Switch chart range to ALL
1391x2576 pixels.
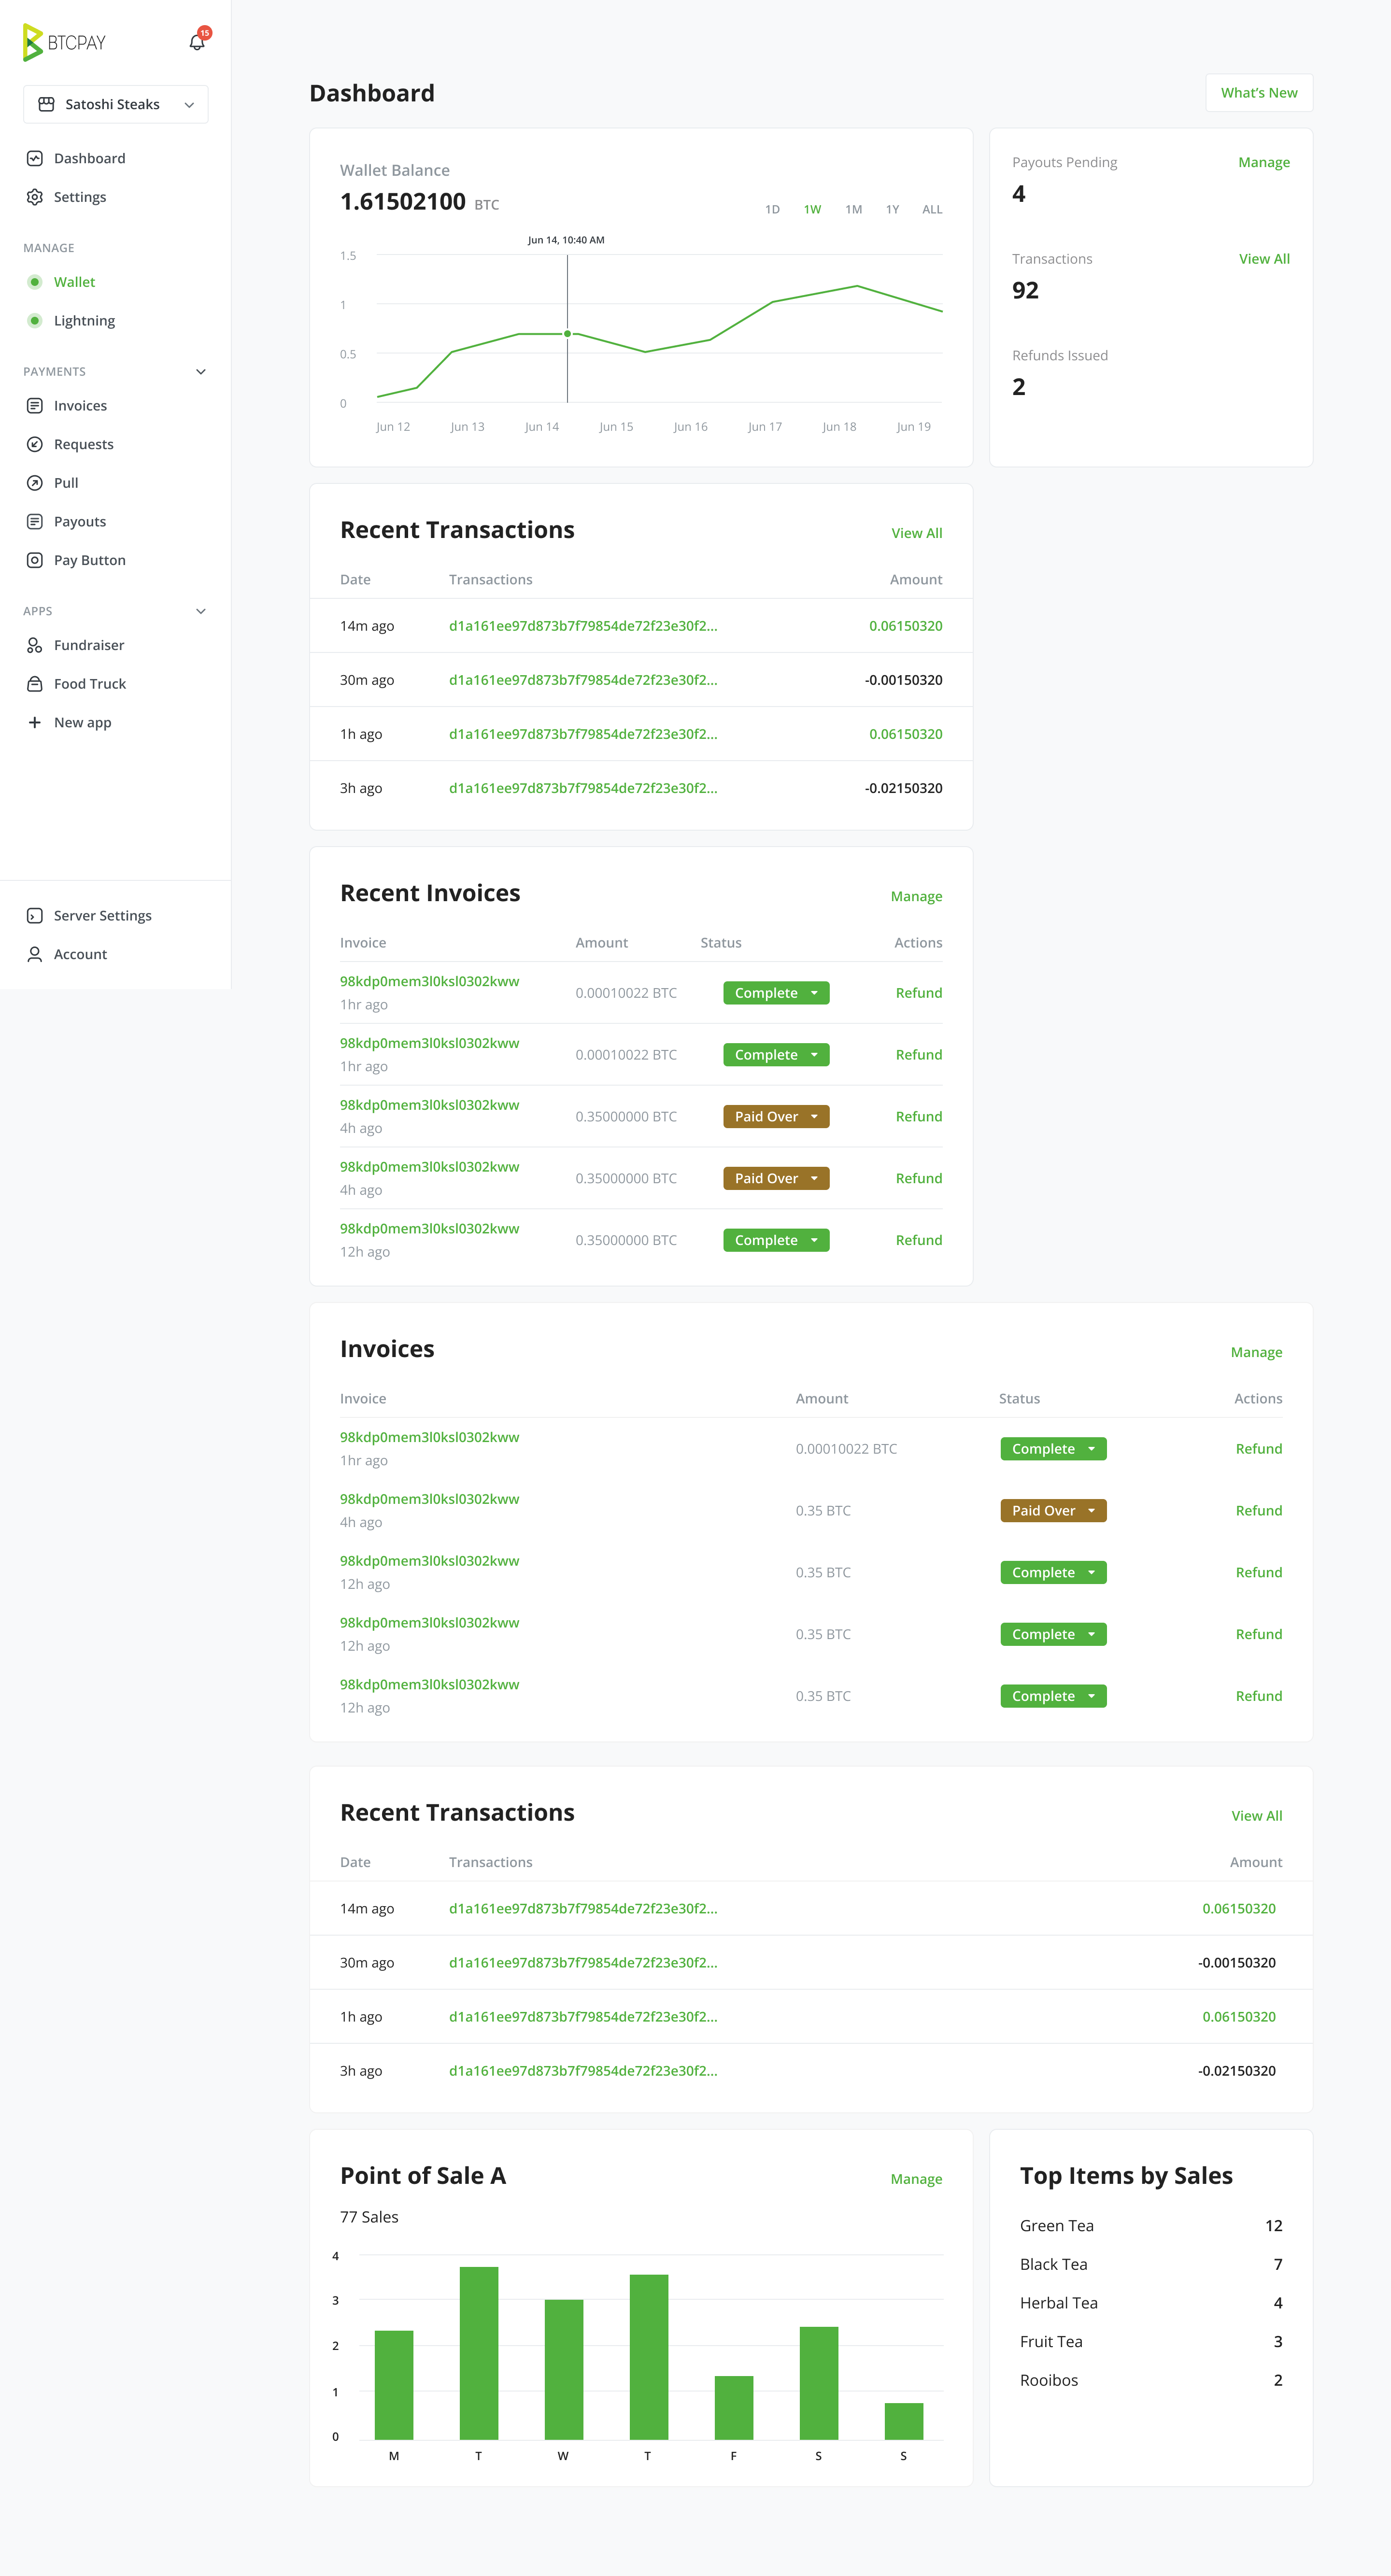click(932, 209)
